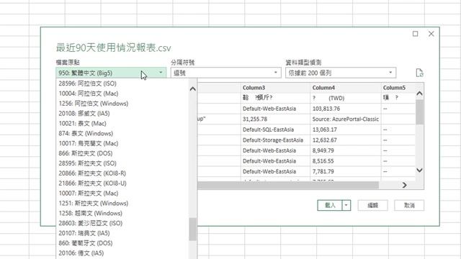
Task: Click the 31,255.78 cell
Action: (275, 119)
